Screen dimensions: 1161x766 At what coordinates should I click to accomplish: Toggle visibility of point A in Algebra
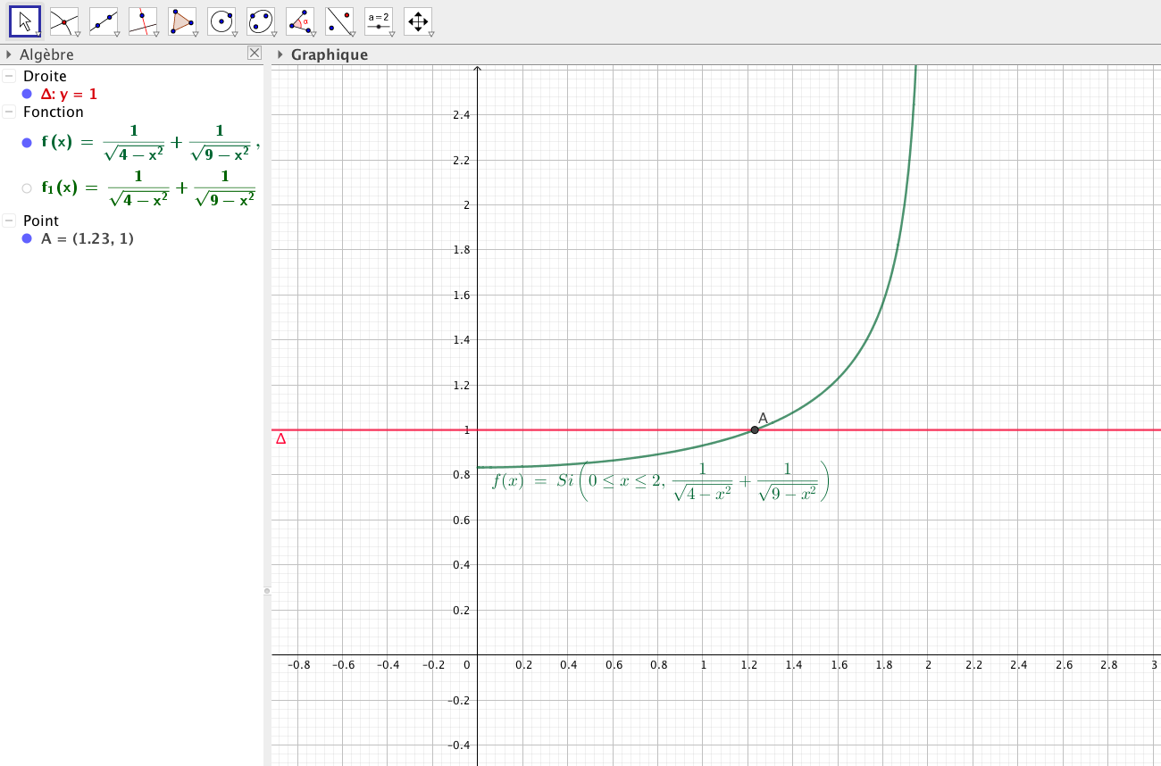[27, 238]
